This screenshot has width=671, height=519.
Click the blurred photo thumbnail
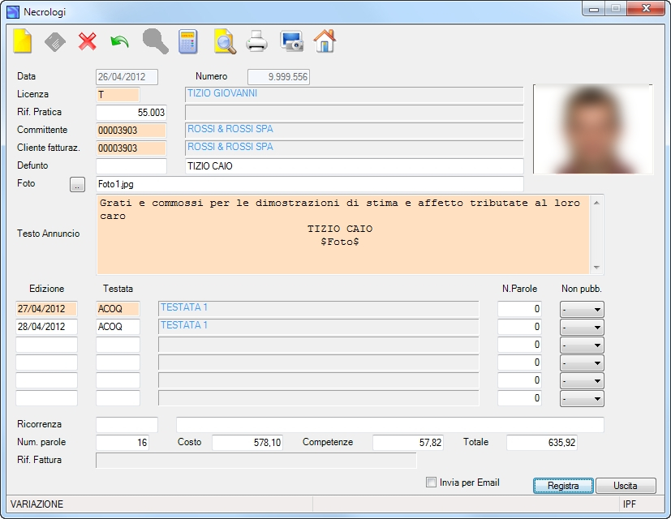click(x=592, y=129)
